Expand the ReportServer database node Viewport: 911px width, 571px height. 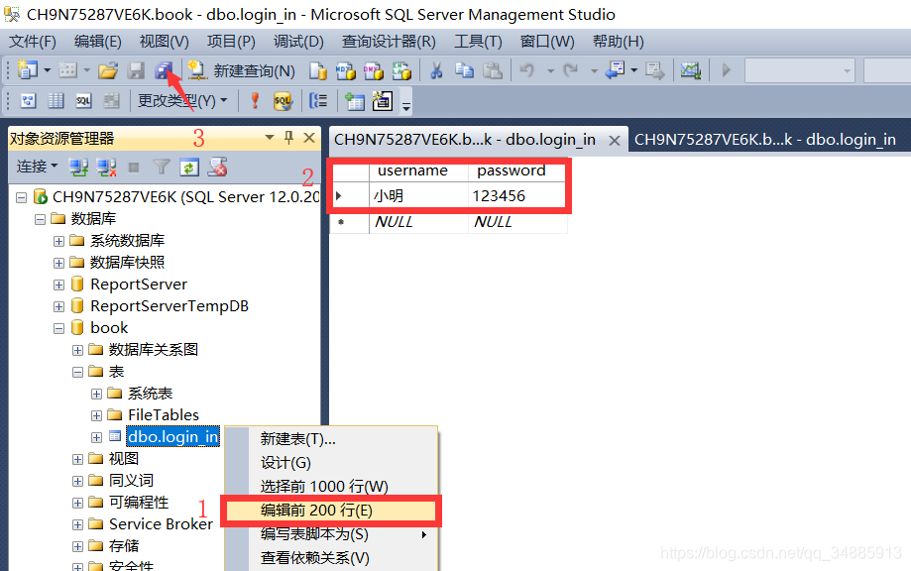(58, 285)
